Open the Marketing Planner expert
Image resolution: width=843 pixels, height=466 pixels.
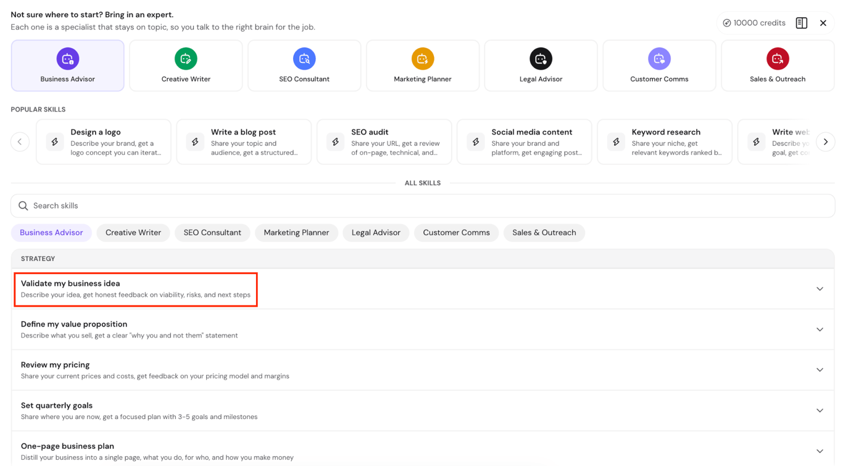point(423,65)
